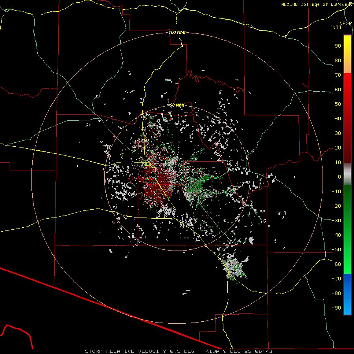
Task: Click the -70 scale value
Action: point(336,279)
